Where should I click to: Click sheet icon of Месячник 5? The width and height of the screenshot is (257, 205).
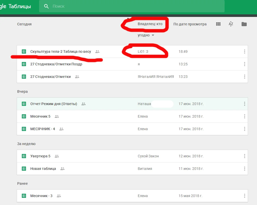[x=24, y=116]
